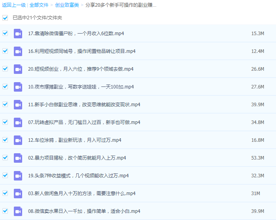276x220 pixels.
Task: Open file 12.车位涂鸦，副业新玩法 by name
Action: (x=74, y=140)
